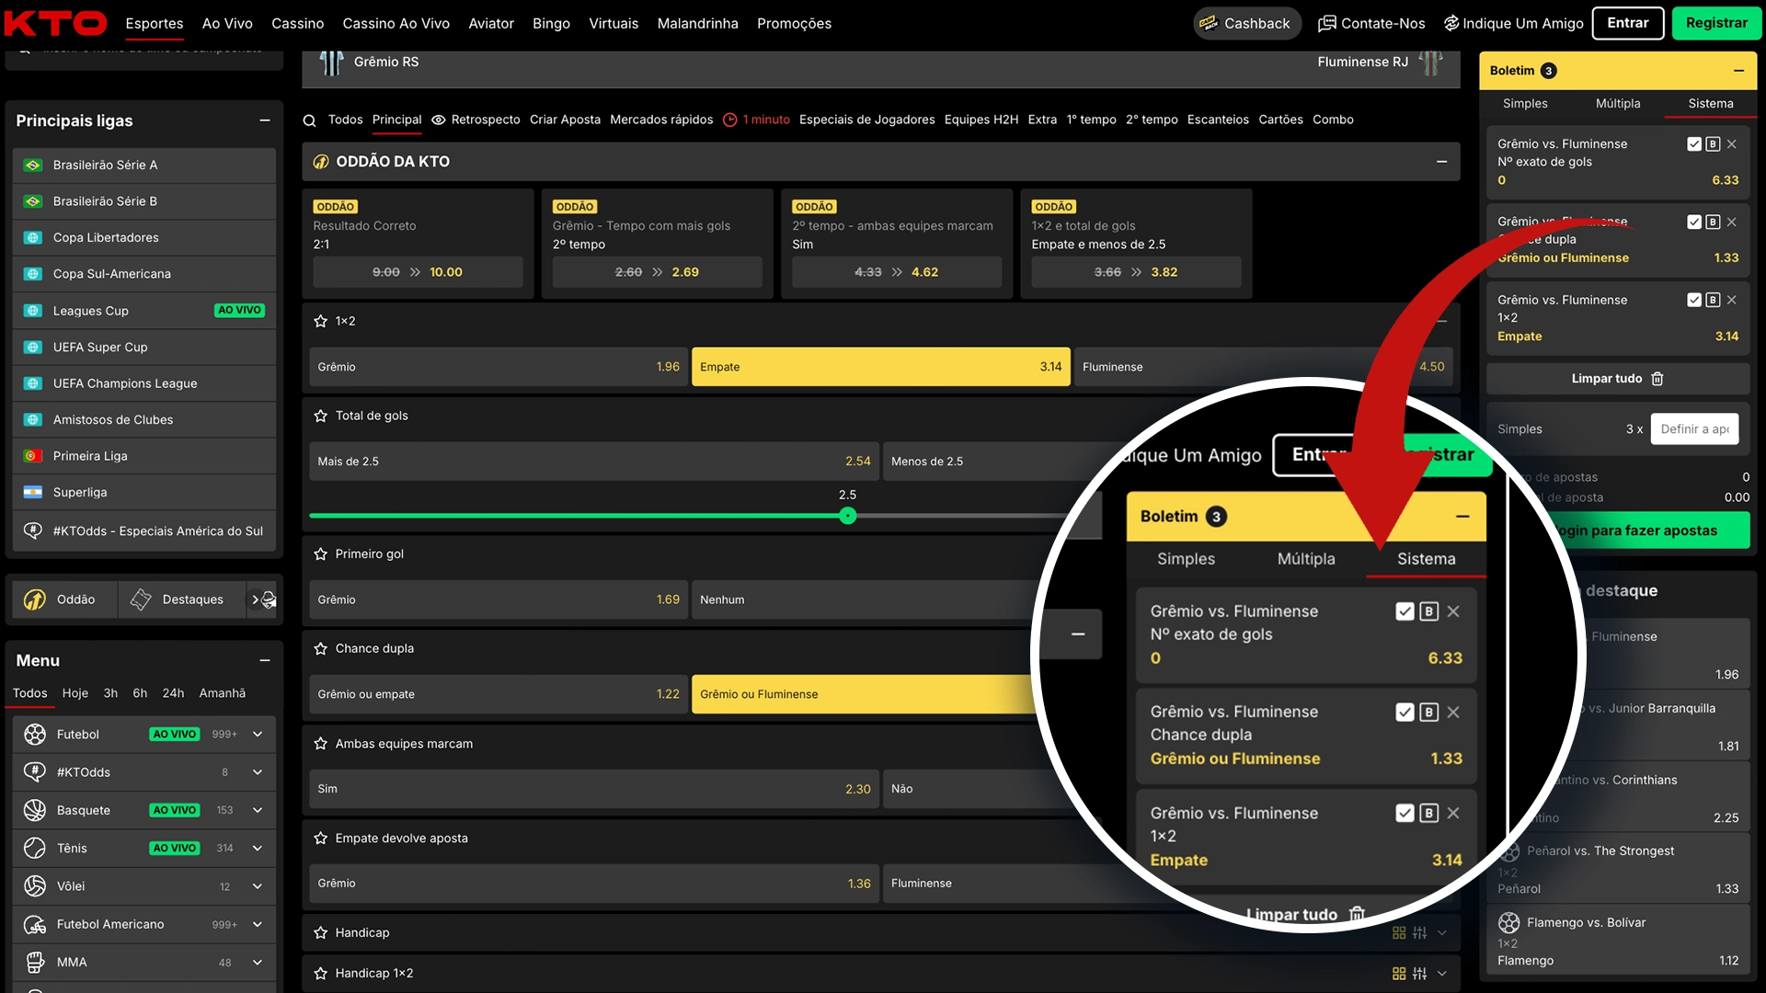1766x993 pixels.
Task: Select Mais de 2.5 at 2.54
Action: coord(593,462)
